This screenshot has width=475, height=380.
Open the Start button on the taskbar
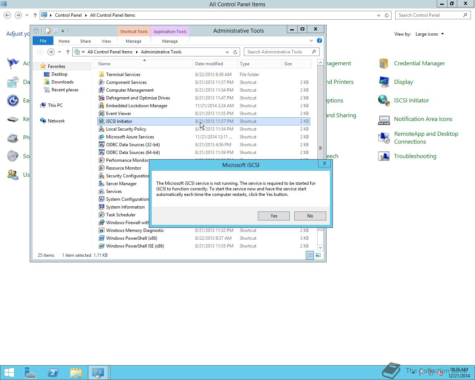pos(9,373)
